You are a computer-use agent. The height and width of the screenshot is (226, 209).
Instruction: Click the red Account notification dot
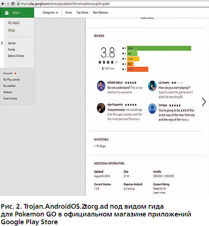pyautogui.click(x=16, y=73)
